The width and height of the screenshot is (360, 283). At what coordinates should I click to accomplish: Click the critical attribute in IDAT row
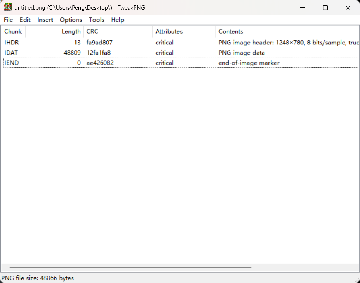pyautogui.click(x=164, y=53)
